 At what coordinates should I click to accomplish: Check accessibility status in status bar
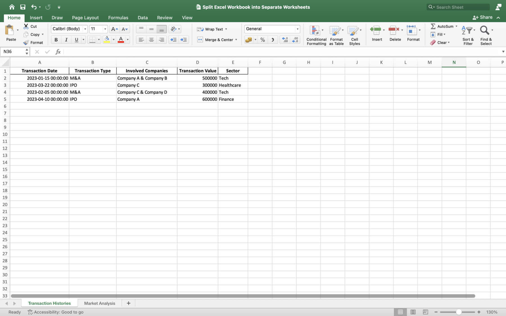[x=56, y=312]
